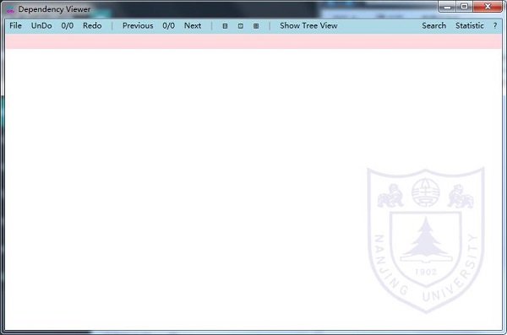
Task: Open help via the question mark
Action: pos(495,25)
